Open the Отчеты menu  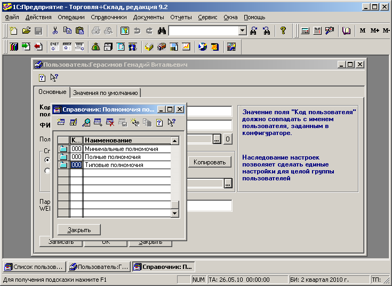pyautogui.click(x=181, y=17)
